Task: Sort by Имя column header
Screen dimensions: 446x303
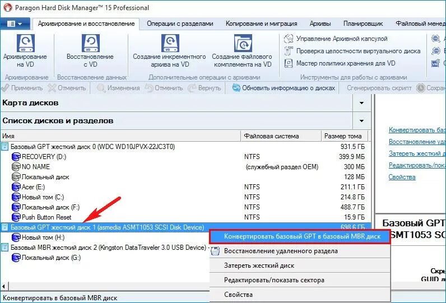Action: (x=120, y=136)
